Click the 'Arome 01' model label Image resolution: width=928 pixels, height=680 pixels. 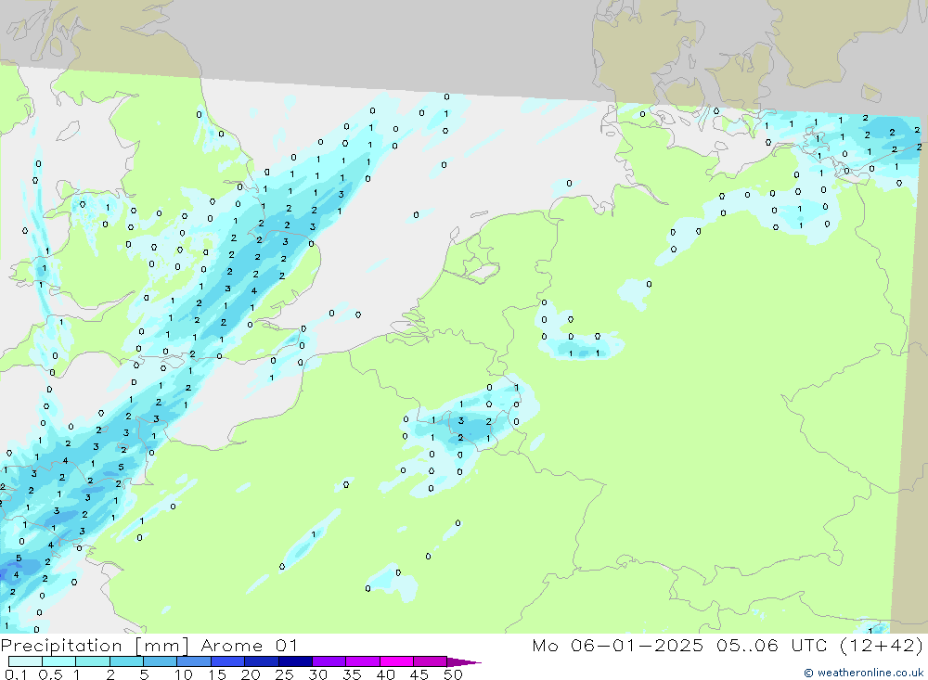tap(249, 645)
